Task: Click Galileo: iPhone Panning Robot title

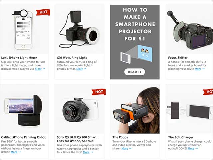Action: click(23, 137)
